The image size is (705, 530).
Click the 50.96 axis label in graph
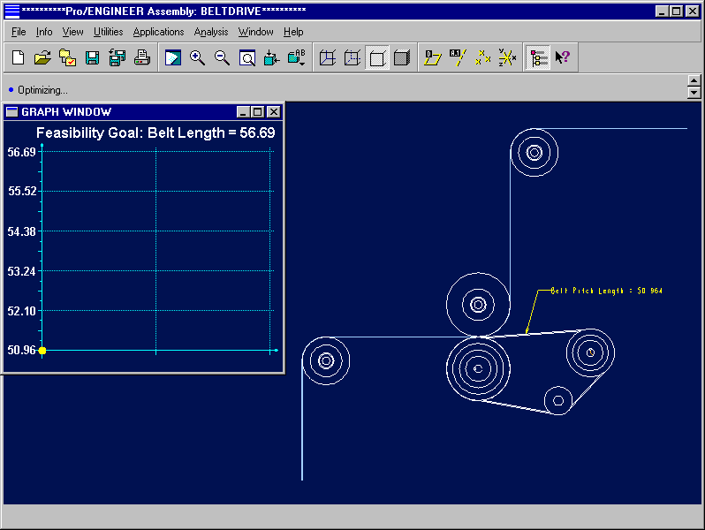click(x=21, y=350)
